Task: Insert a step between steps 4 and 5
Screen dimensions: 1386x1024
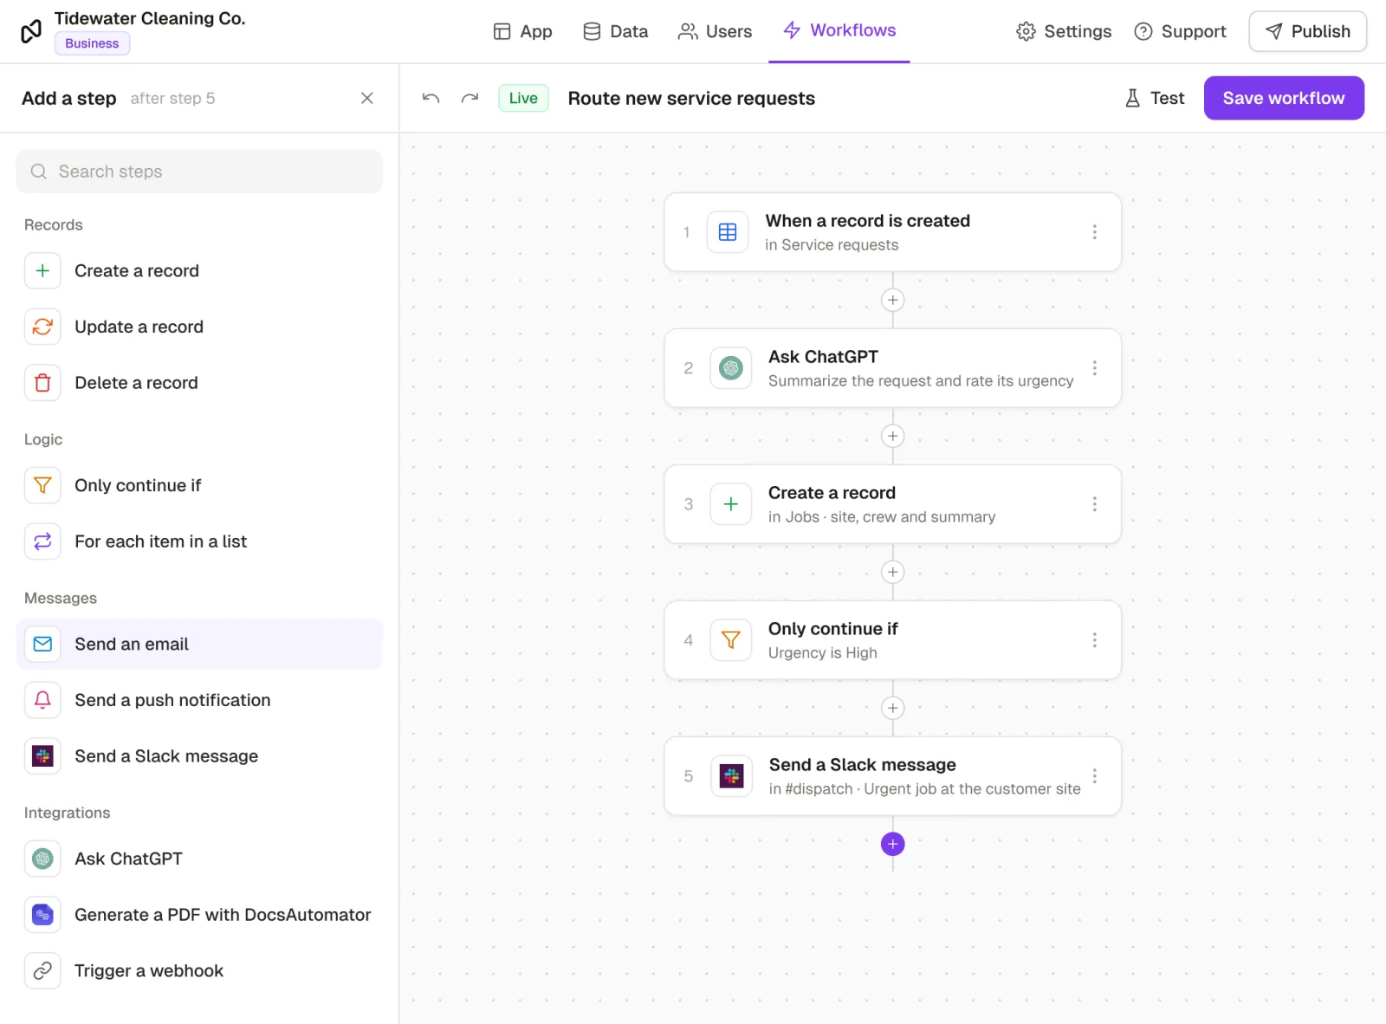Action: [x=893, y=708]
